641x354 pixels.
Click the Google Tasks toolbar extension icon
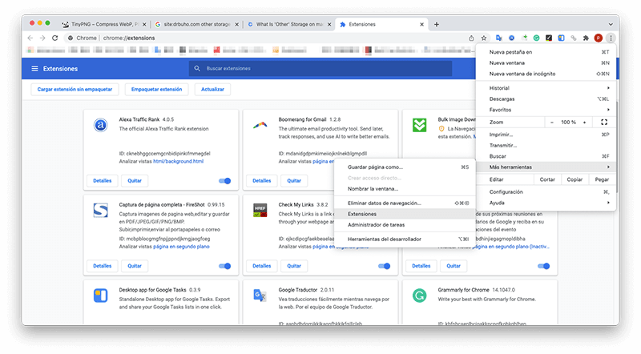tap(562, 38)
